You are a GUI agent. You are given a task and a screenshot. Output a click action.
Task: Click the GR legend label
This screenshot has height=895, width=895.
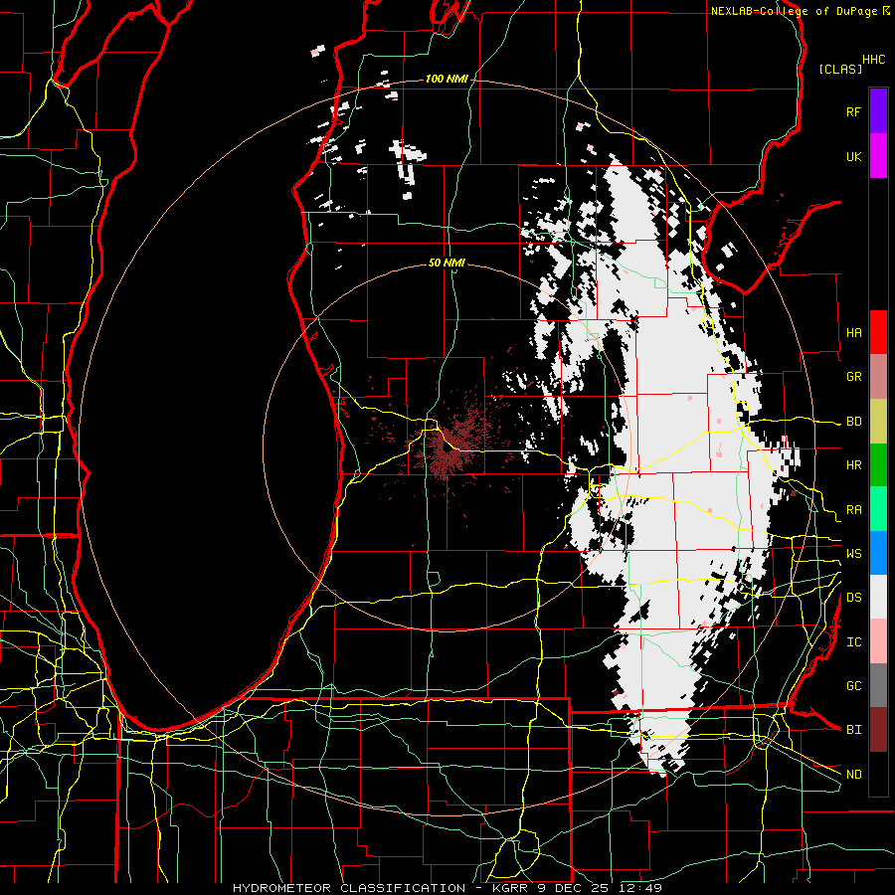point(853,377)
